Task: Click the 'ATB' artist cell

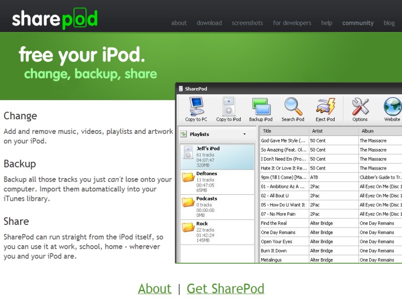Action: click(314, 177)
